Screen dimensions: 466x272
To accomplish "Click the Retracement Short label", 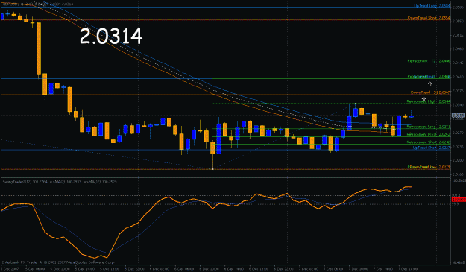I will pyautogui.click(x=429, y=142).
